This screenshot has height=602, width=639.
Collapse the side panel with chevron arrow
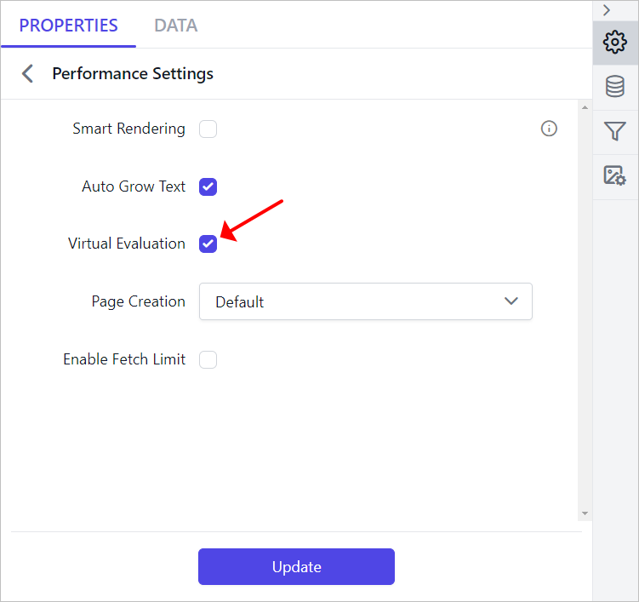(607, 9)
